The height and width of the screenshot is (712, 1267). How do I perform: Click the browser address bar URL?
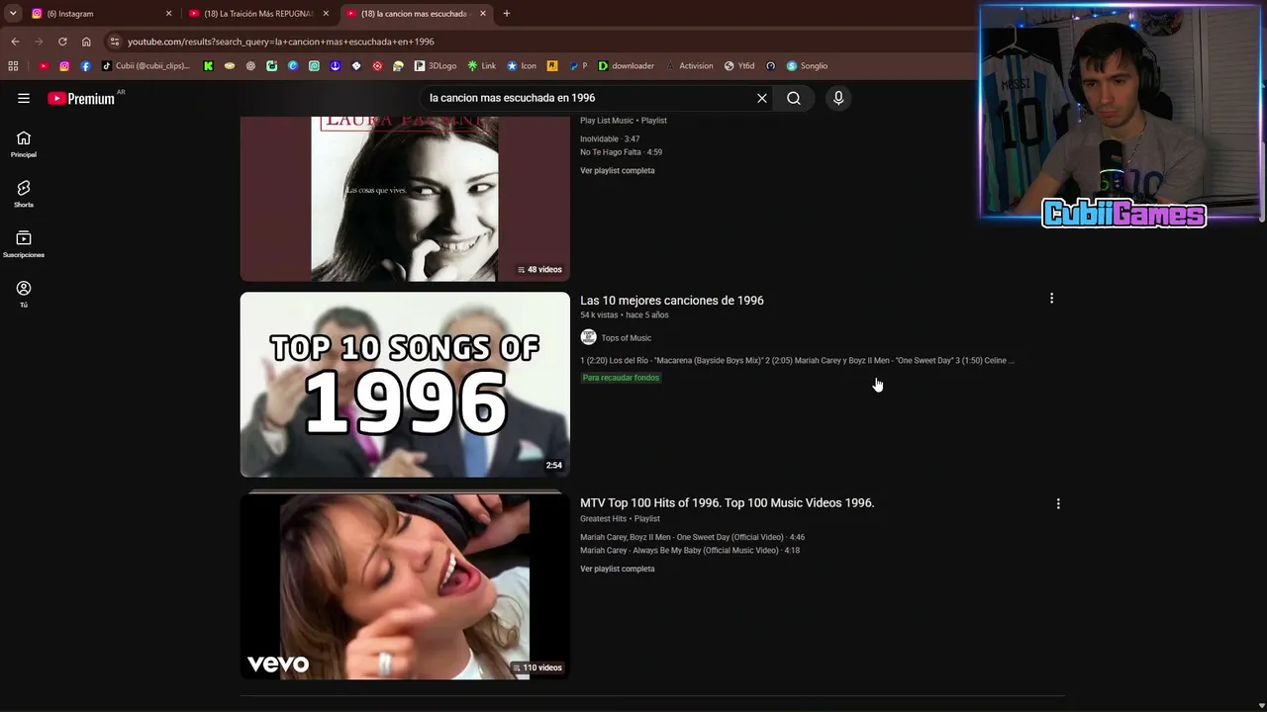(x=281, y=42)
